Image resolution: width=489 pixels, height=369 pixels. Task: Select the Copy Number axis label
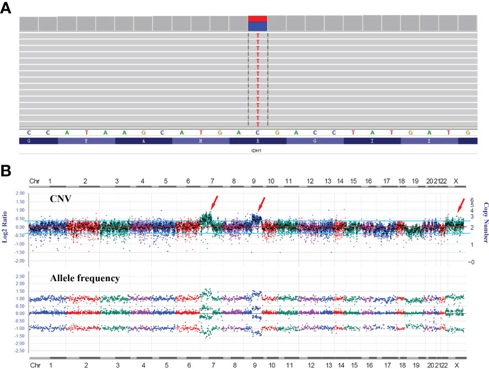486,223
